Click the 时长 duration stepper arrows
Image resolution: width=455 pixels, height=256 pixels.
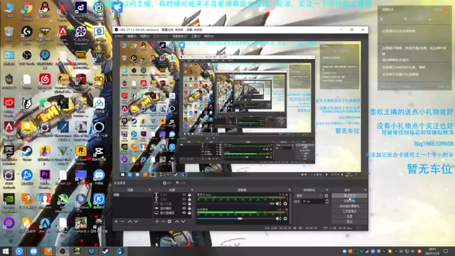point(327,201)
